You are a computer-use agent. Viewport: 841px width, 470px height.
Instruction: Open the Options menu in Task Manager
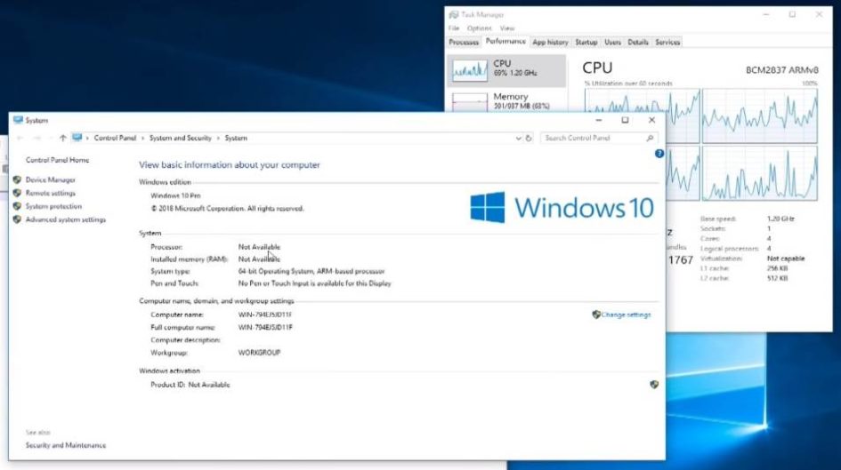pos(479,28)
